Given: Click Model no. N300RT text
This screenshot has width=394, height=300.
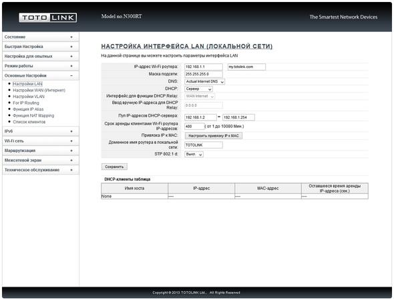Looking at the screenshot, I should click(x=122, y=16).
